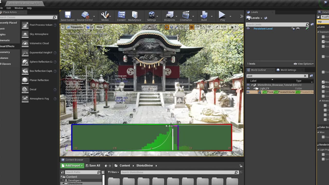
Task: Open the Perspective viewport dropdown
Action: pyautogui.click(x=75, y=27)
